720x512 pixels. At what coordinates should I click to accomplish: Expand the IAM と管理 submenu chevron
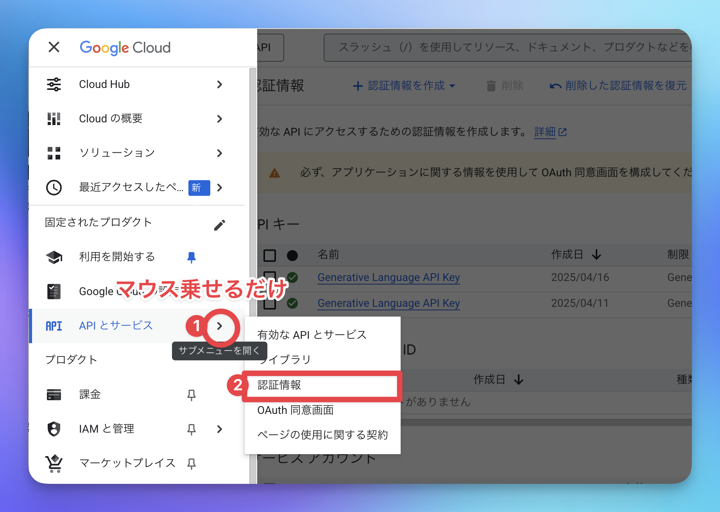pos(220,429)
